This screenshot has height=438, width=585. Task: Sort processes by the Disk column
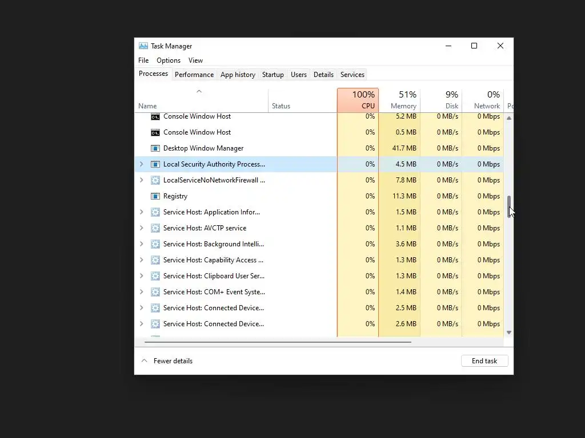pos(442,100)
